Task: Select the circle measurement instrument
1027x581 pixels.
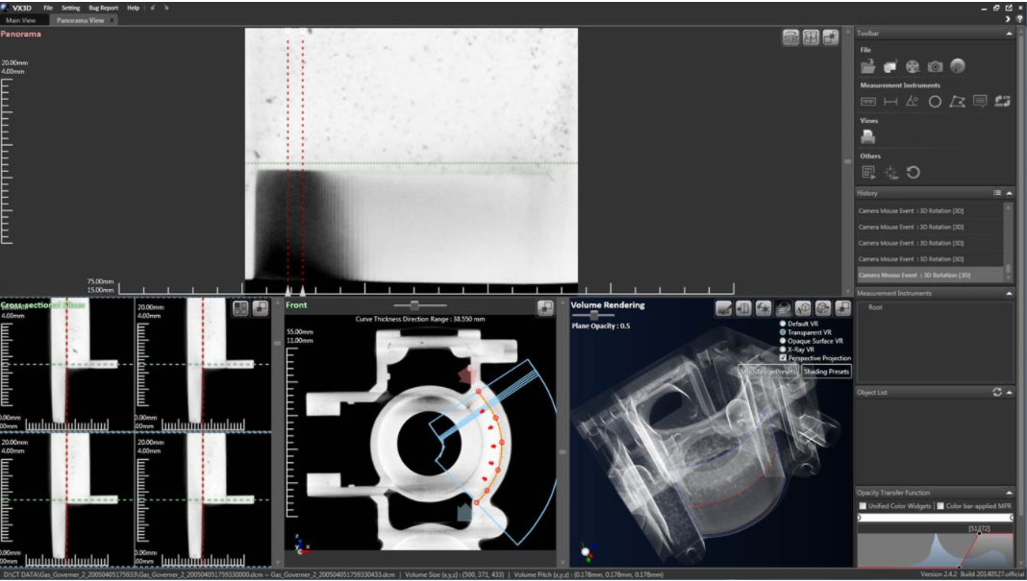Action: [x=935, y=102]
